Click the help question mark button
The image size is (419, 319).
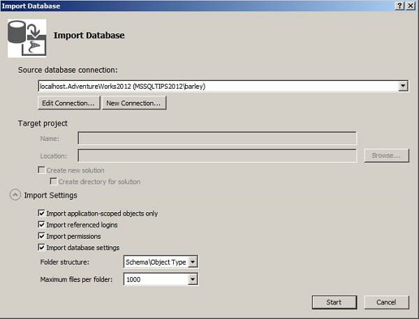(399, 6)
